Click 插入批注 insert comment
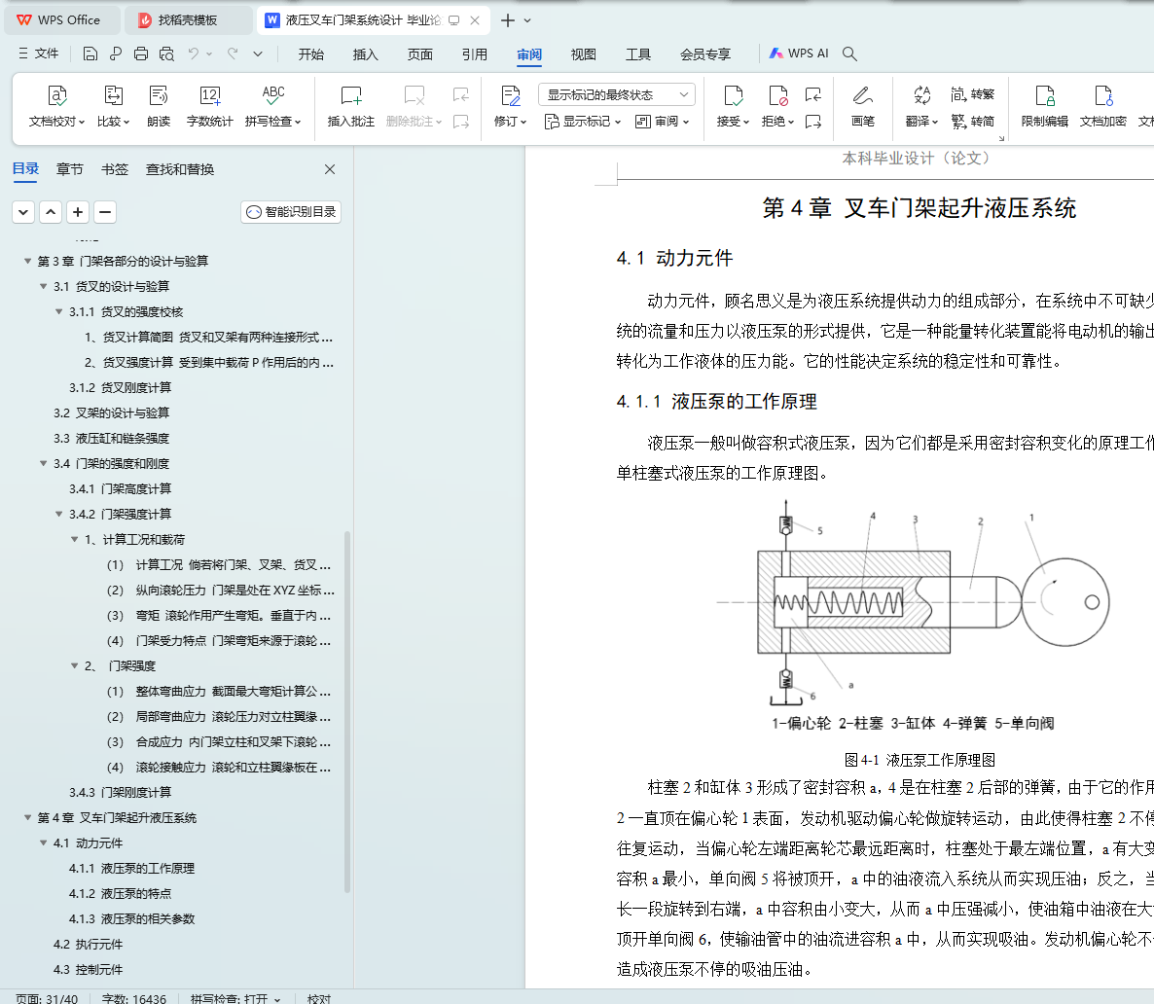 point(351,106)
